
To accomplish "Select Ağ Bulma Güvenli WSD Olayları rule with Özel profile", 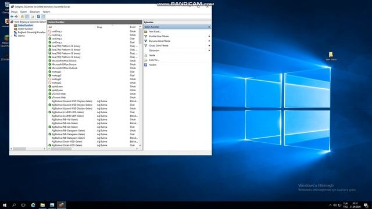I will tap(93, 105).
